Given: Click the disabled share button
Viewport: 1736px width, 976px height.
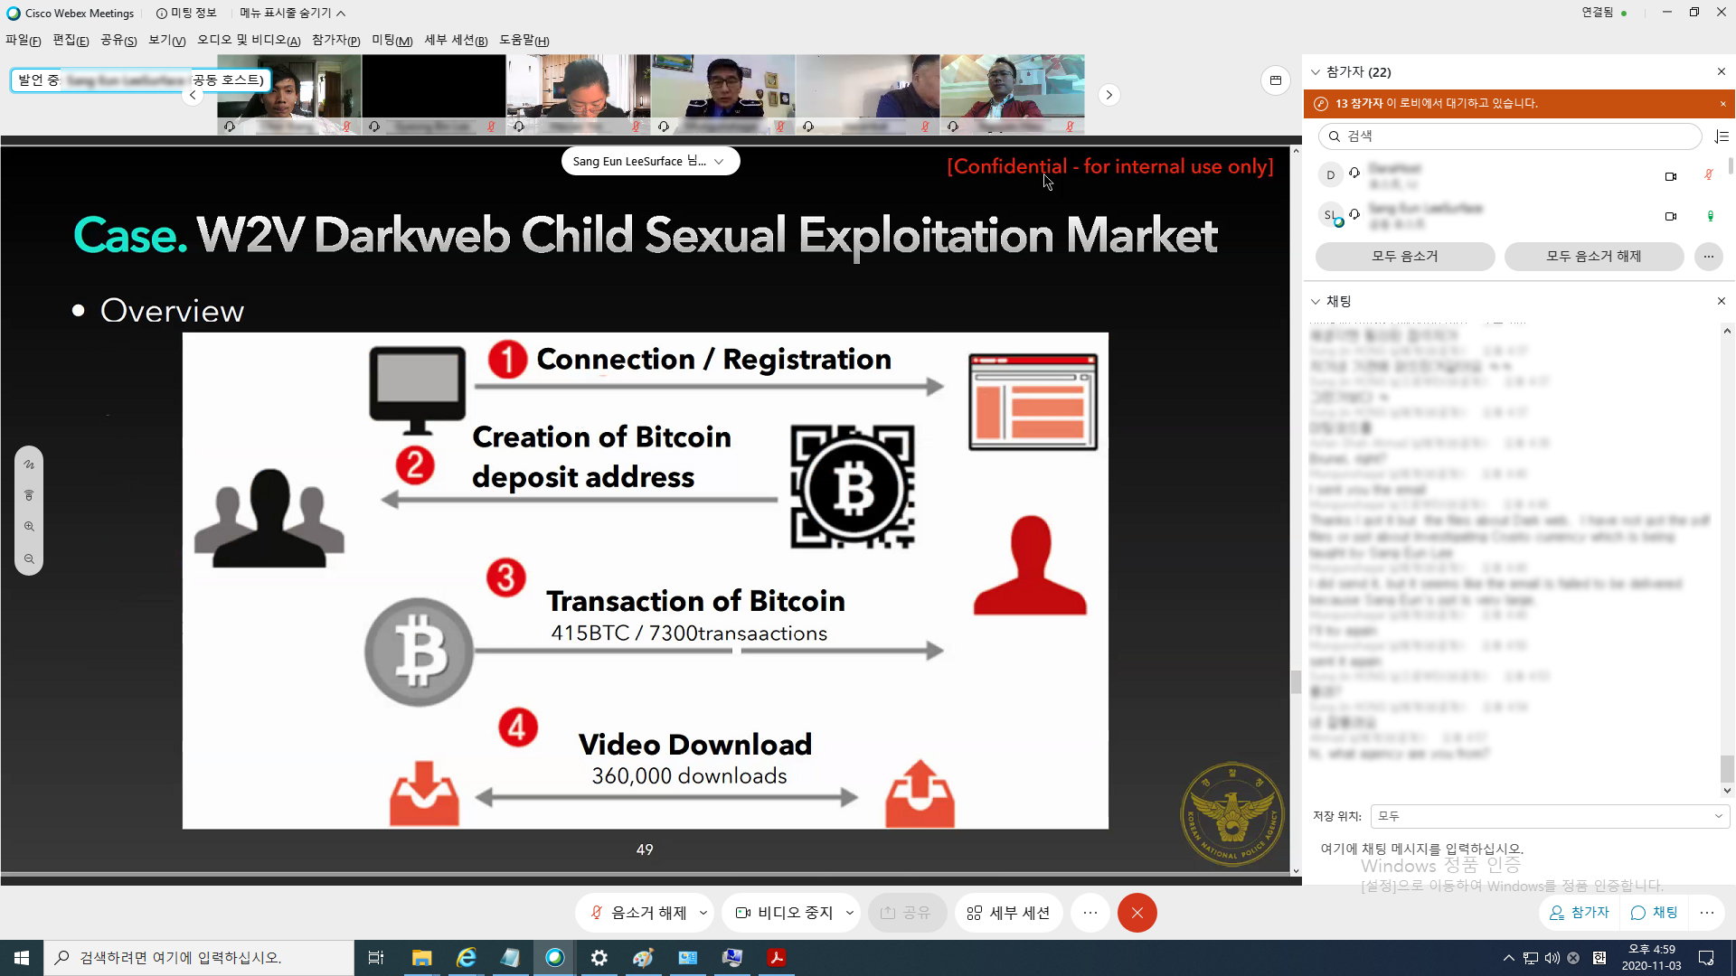Looking at the screenshot, I should coord(906,913).
